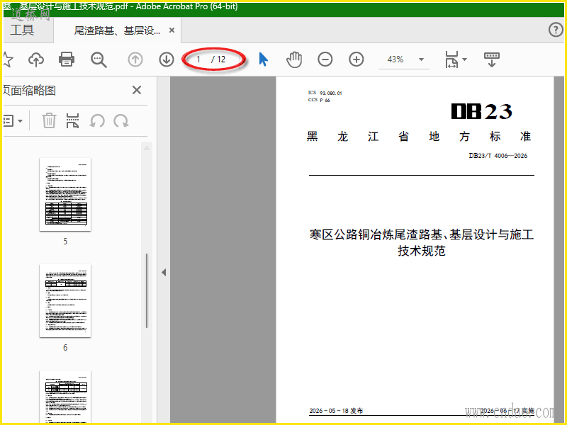The width and height of the screenshot is (567, 425).
Task: Click the scrolling mode toolbar icon
Action: [491, 59]
